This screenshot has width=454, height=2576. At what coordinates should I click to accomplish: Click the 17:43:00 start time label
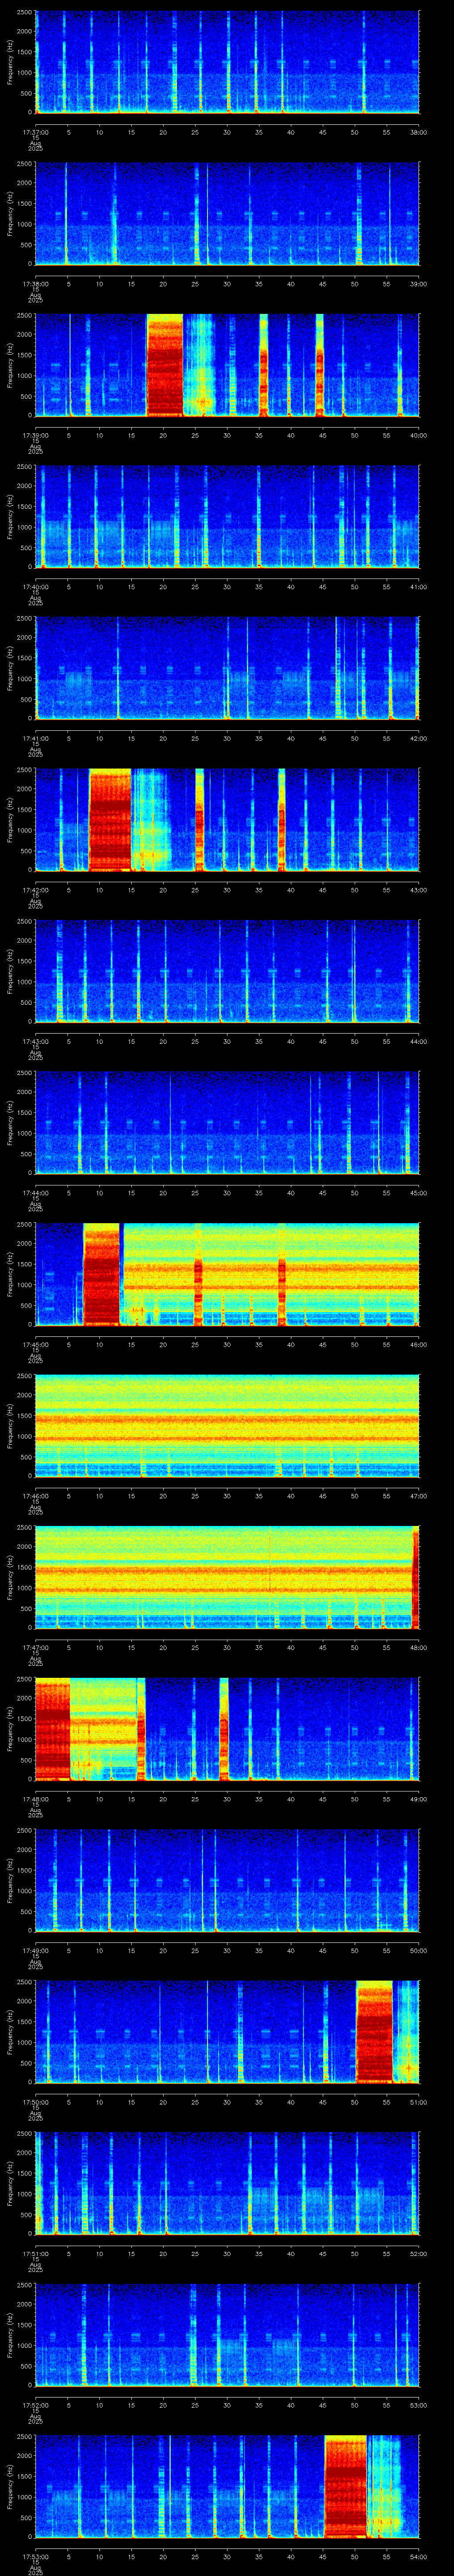click(35, 1041)
